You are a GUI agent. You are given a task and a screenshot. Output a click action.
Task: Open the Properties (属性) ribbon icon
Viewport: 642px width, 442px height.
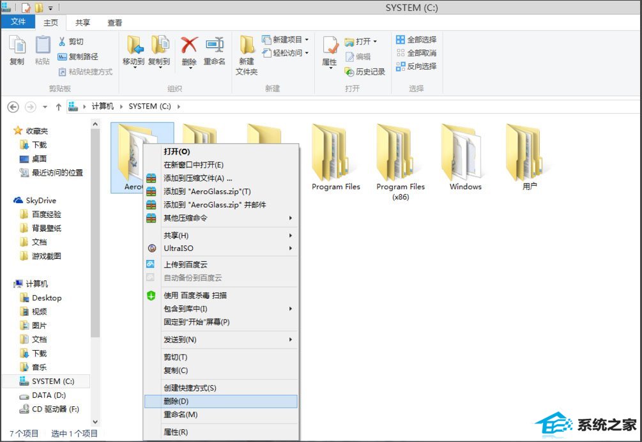329,46
